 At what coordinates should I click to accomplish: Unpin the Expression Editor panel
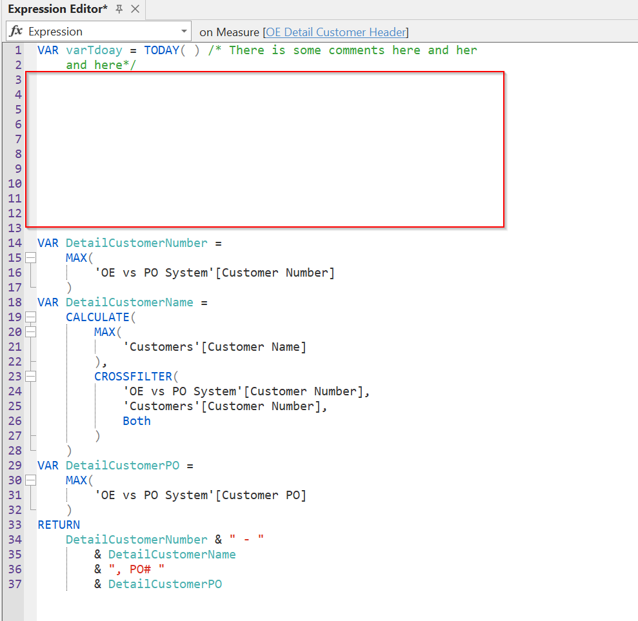(119, 9)
